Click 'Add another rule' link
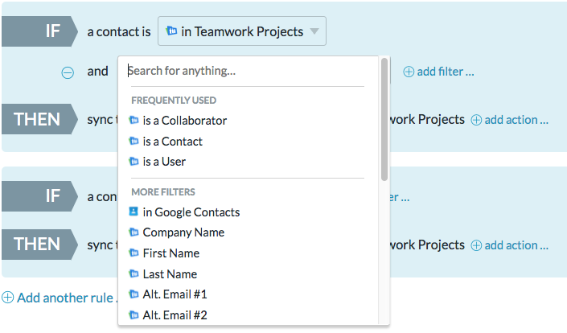567x333 pixels. [60, 298]
